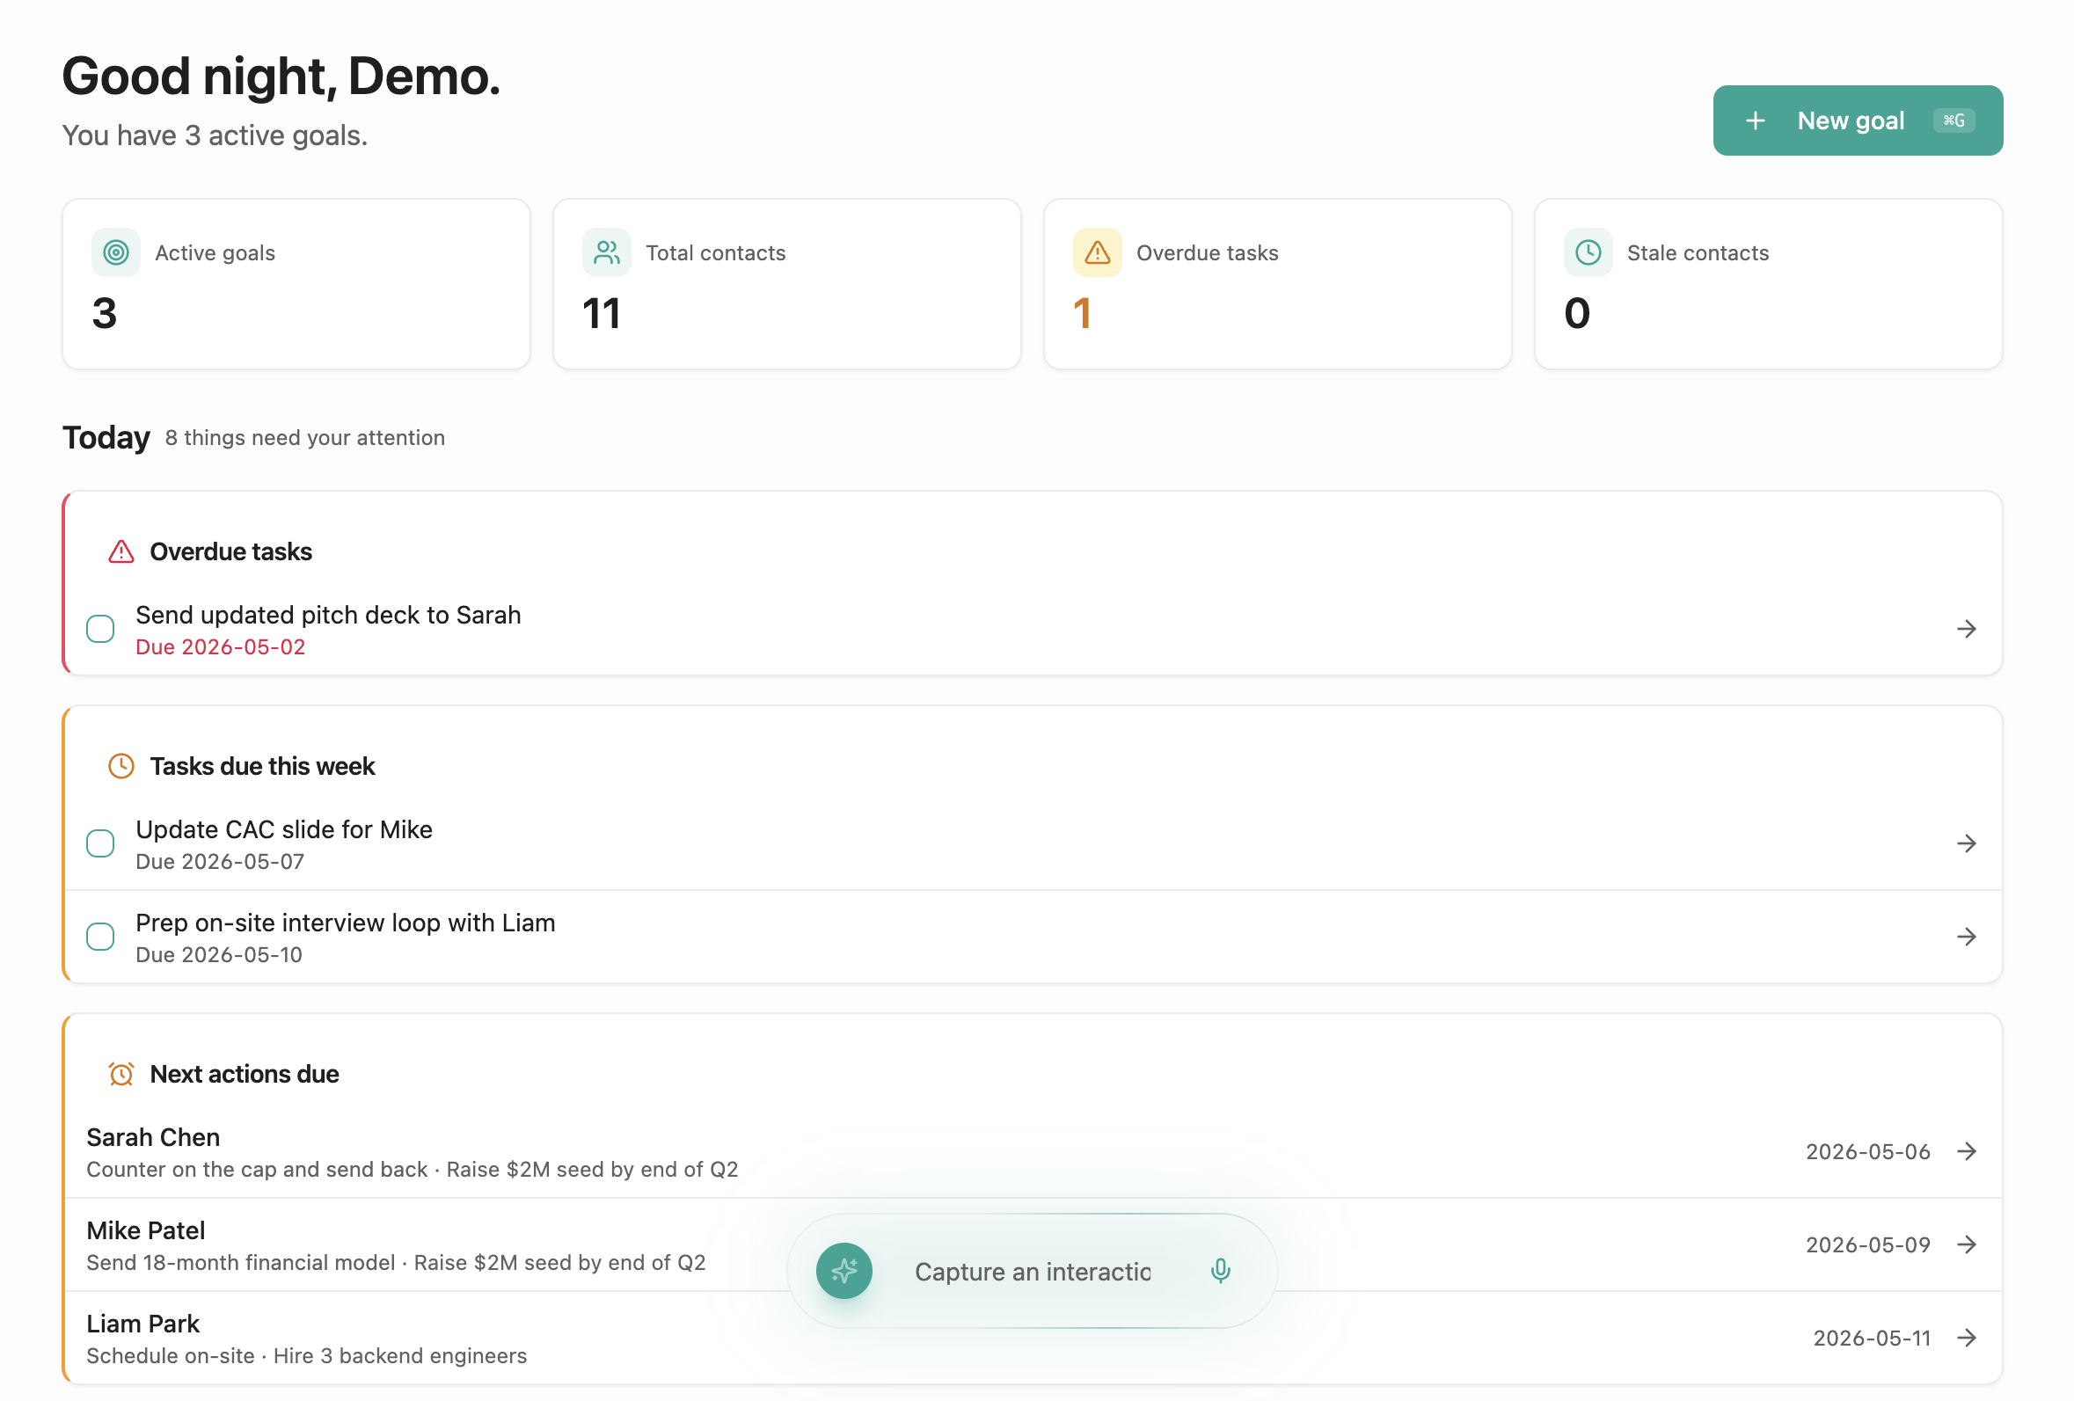Click the plus icon in New goal
The height and width of the screenshot is (1401, 2074).
tap(1755, 120)
